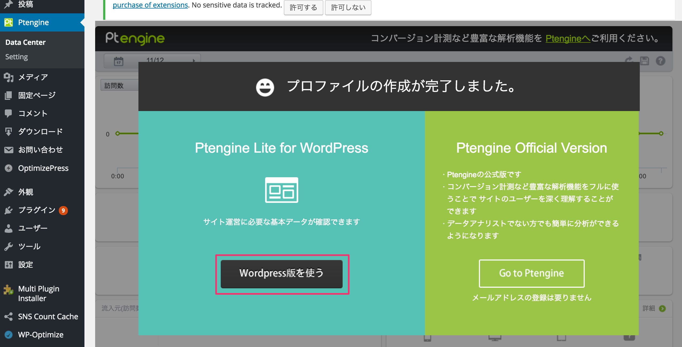
Task: Click the next-date arrow beside 11/12
Action: point(194,61)
